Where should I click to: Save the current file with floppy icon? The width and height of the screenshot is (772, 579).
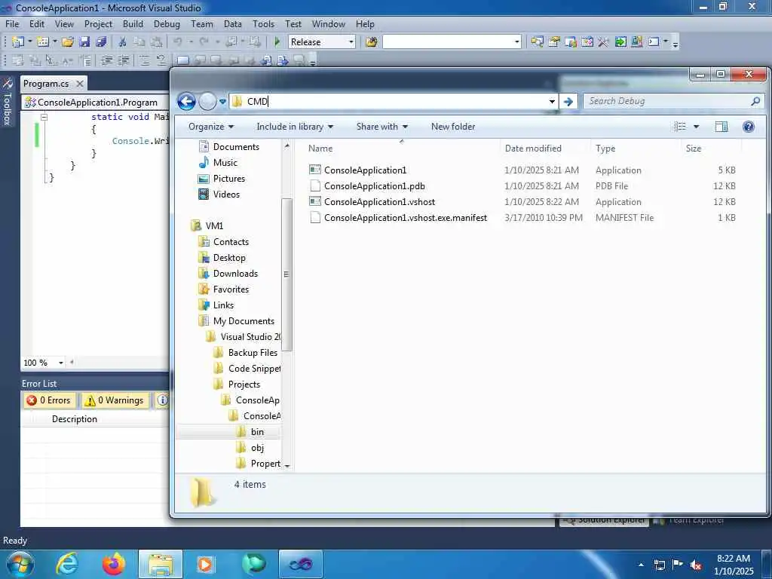click(84, 42)
